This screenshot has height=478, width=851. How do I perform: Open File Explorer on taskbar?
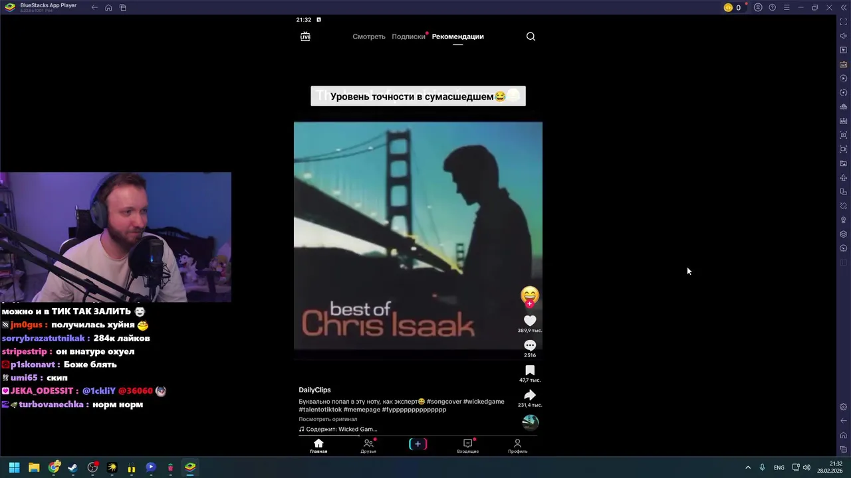click(x=34, y=467)
